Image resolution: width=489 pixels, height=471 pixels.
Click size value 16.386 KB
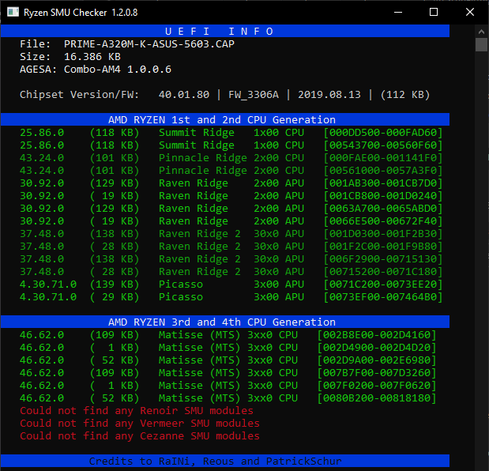click(92, 57)
